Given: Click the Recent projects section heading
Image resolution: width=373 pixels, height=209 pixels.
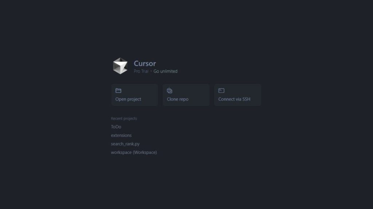Looking at the screenshot, I should pos(124,118).
